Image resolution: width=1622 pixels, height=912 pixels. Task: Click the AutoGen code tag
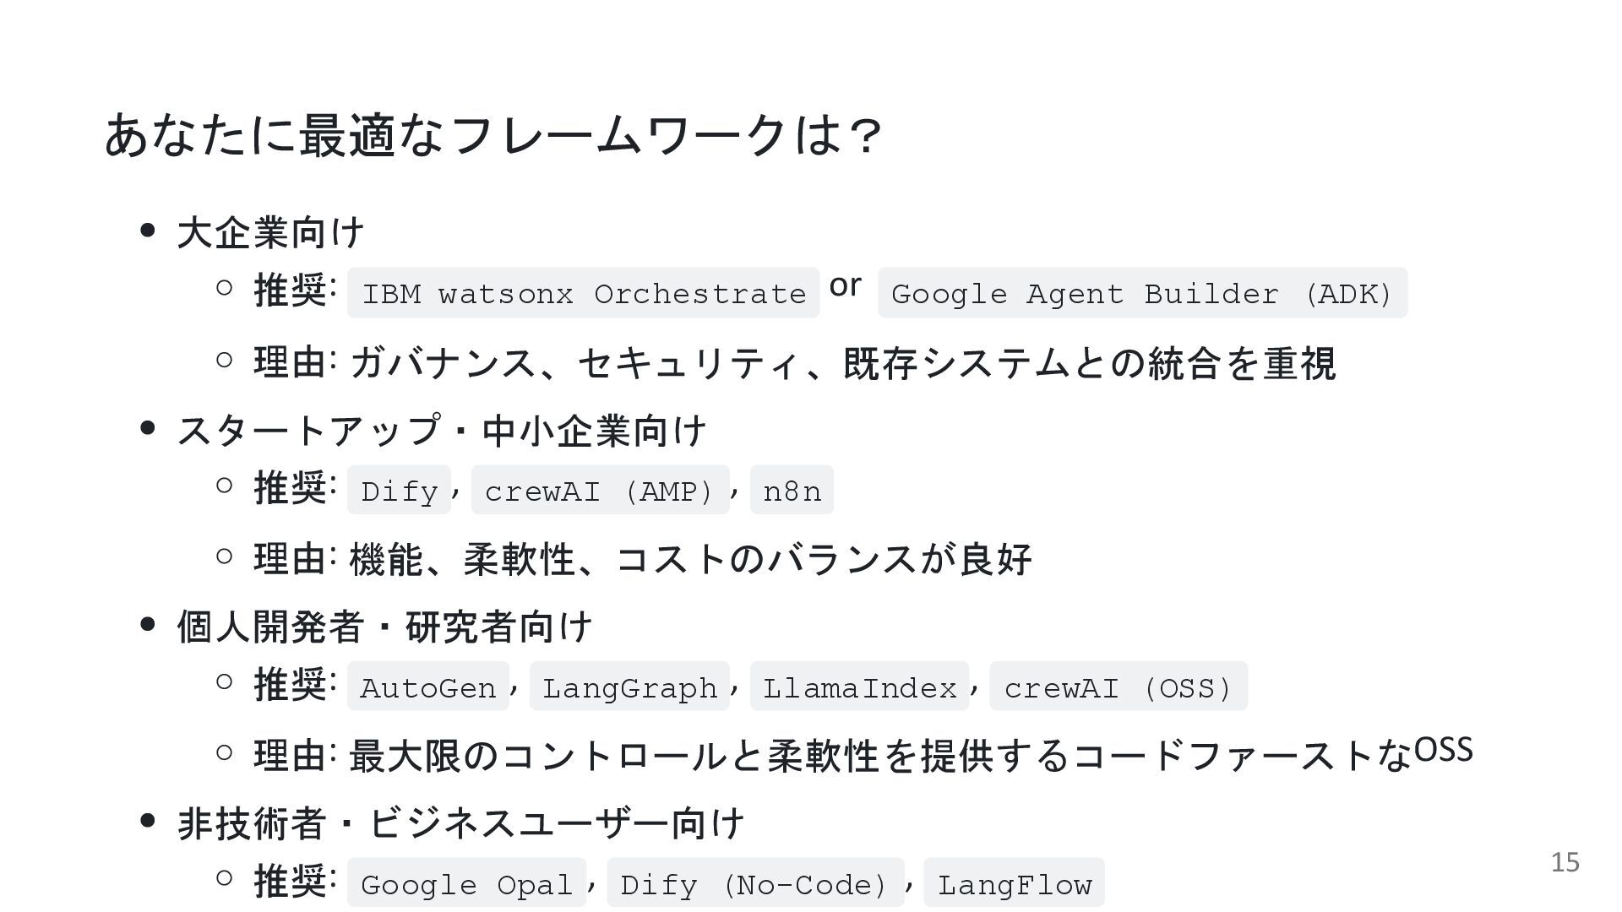tap(427, 687)
